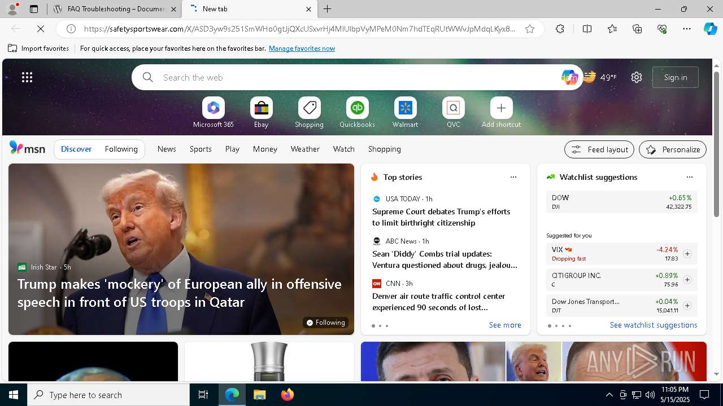
Task: View site information icon in address bar
Action: (x=71, y=29)
